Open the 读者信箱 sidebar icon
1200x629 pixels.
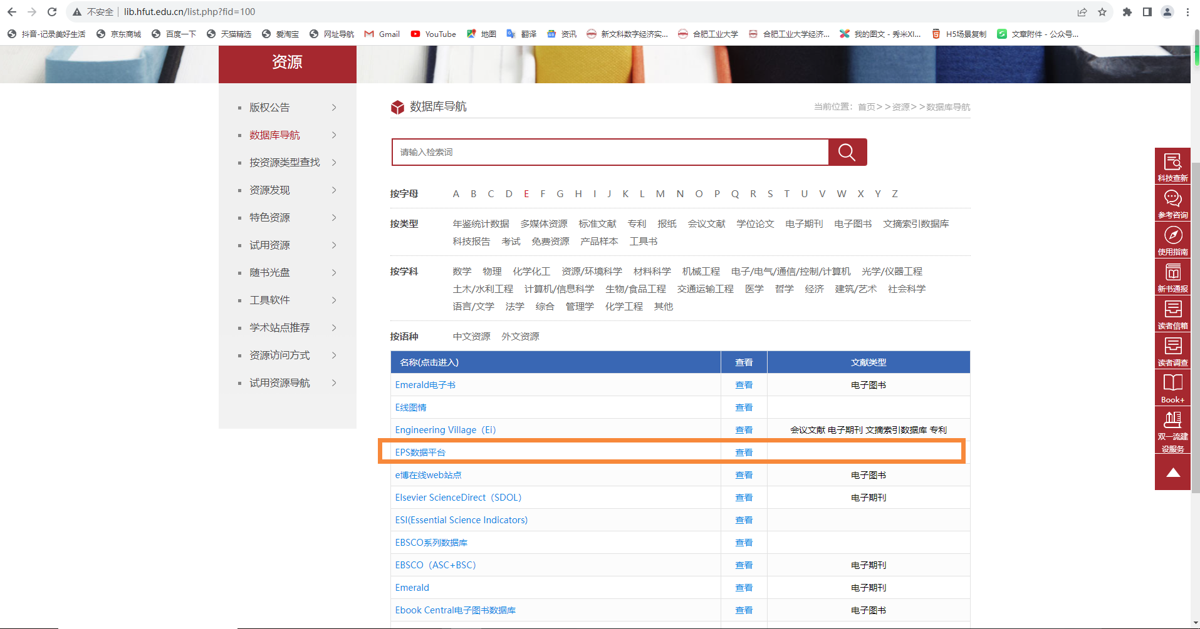pos(1172,314)
